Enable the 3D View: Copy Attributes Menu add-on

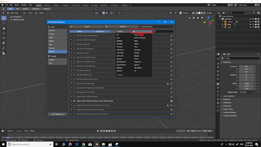74,36
